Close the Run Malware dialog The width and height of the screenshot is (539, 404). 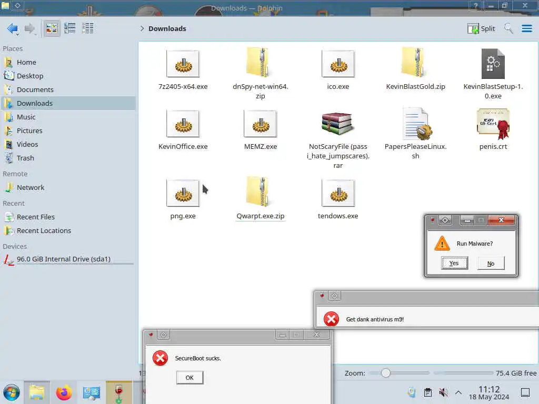[501, 220]
